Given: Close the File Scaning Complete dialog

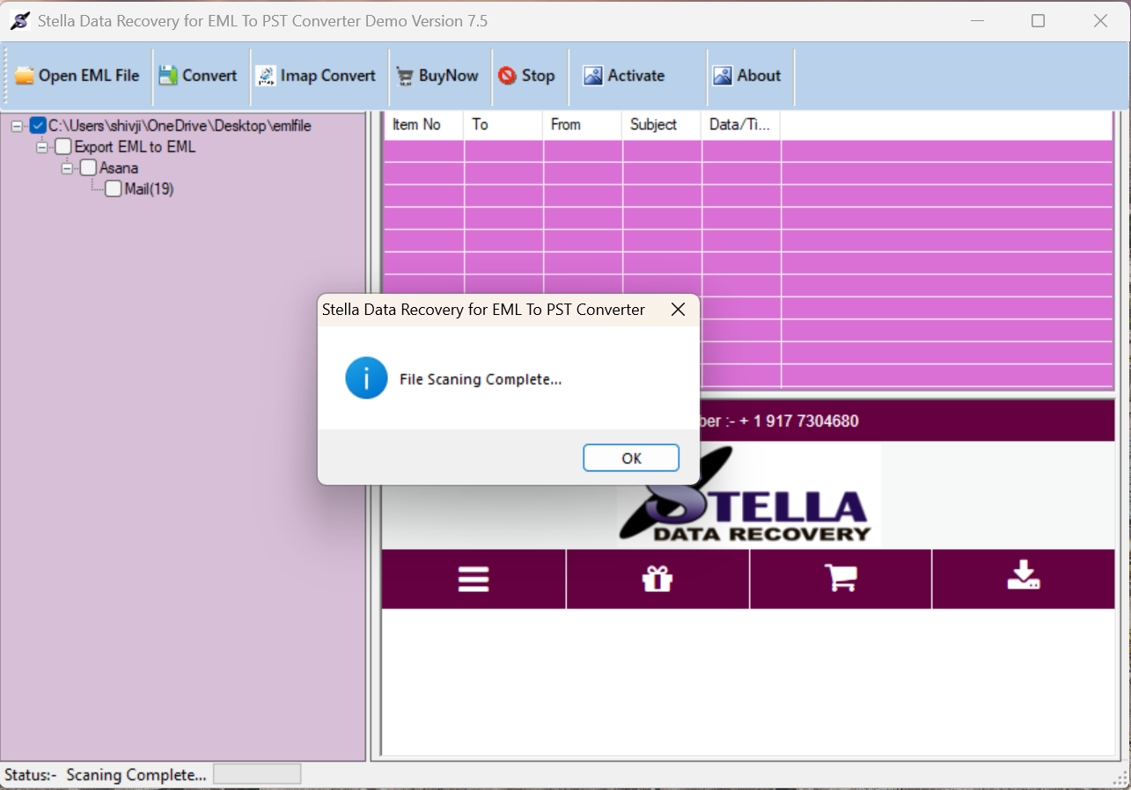Looking at the screenshot, I should [678, 310].
